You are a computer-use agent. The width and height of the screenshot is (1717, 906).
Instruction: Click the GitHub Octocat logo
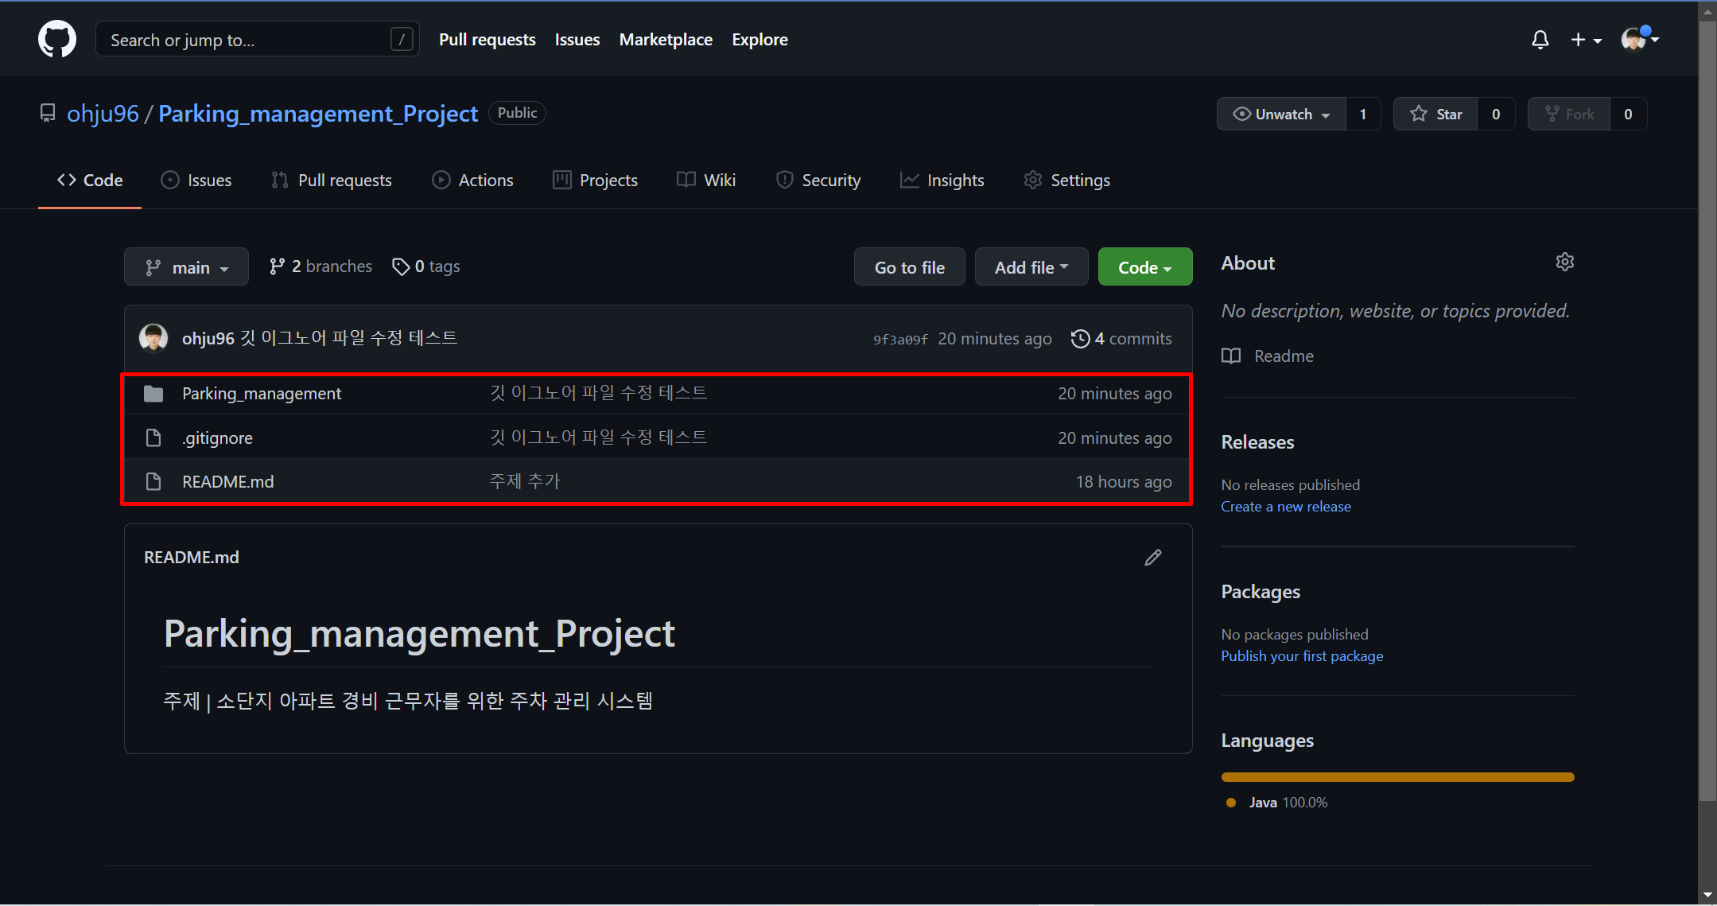(x=57, y=39)
